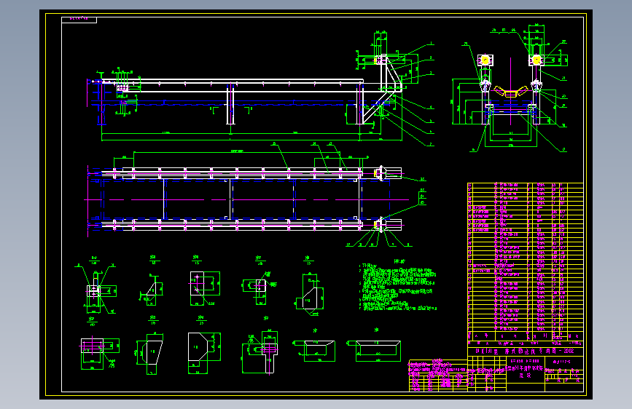
Task: Click the middle support leg in the side elevation
Action: [x=230, y=104]
